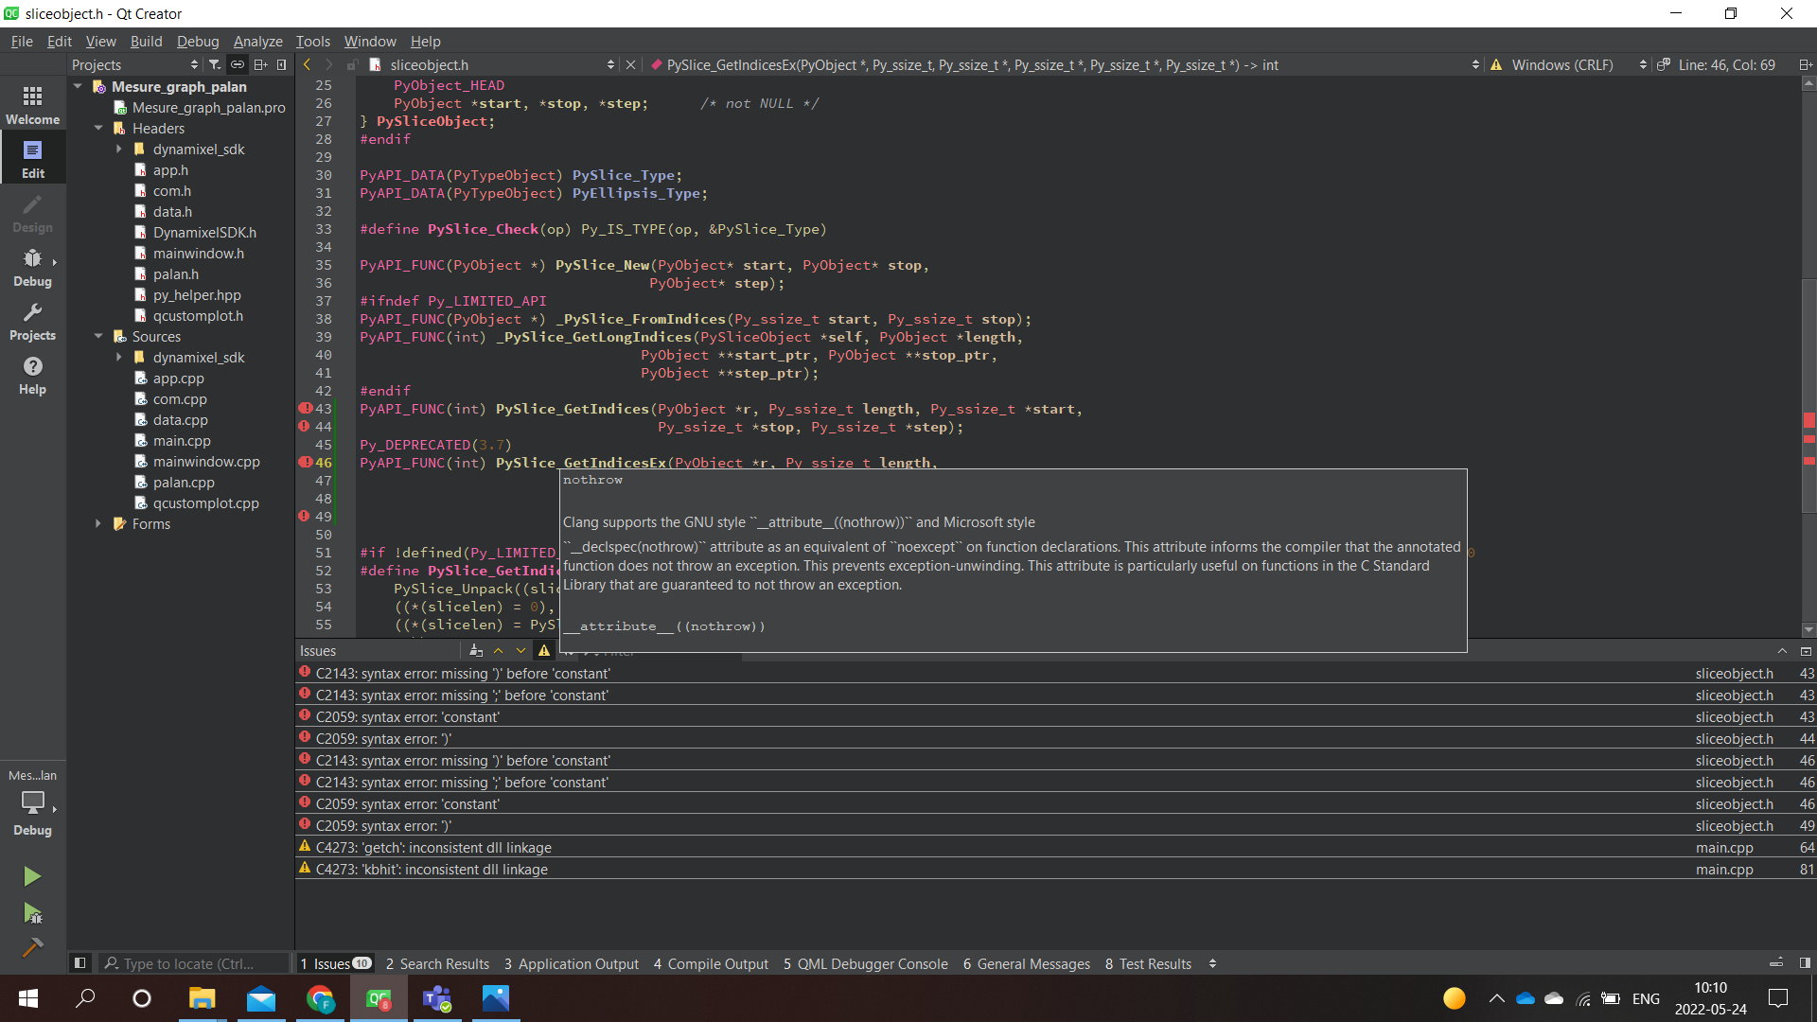Open Debug mode in the mode sidebar

pyautogui.click(x=32, y=267)
